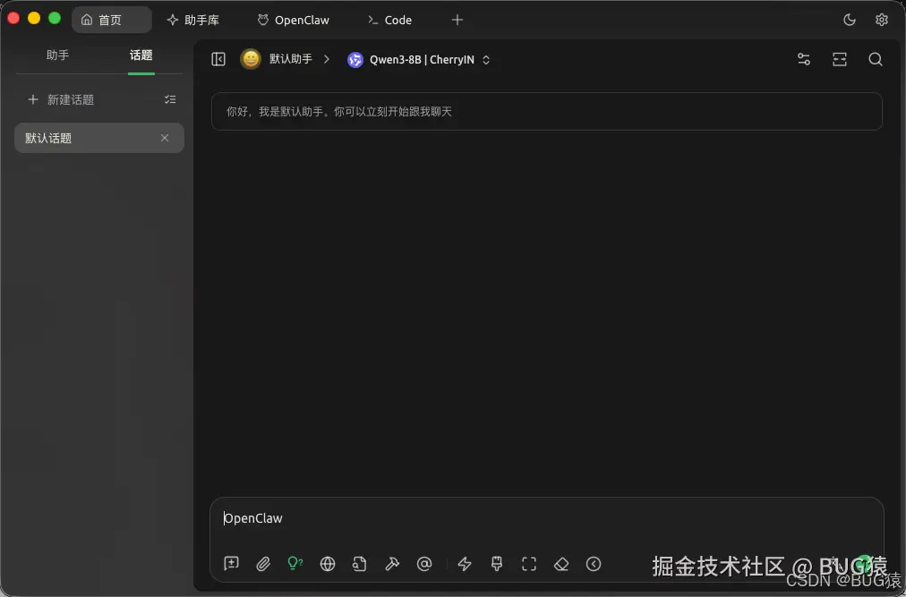The image size is (906, 597).
Task: Open the OpenClaw tab in the title bar
Action: [x=293, y=19]
